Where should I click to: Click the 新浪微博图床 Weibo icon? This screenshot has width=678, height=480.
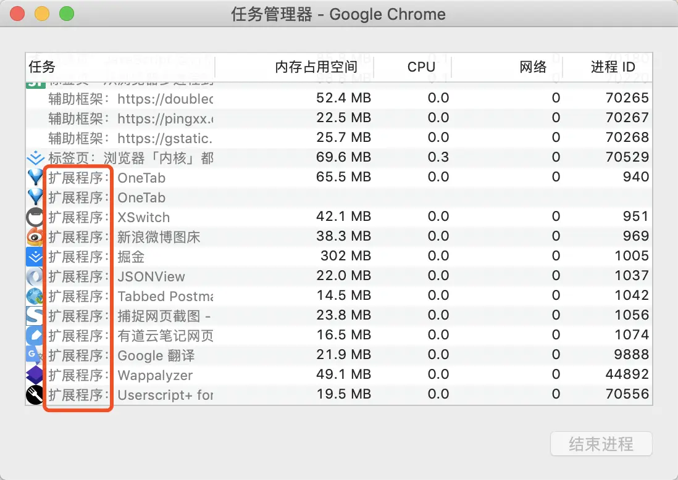click(35, 237)
